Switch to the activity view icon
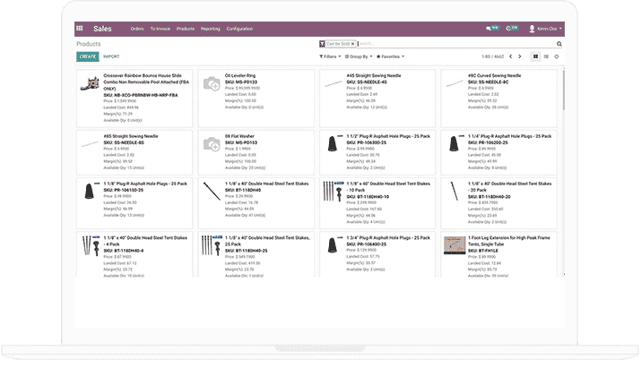 point(557,56)
